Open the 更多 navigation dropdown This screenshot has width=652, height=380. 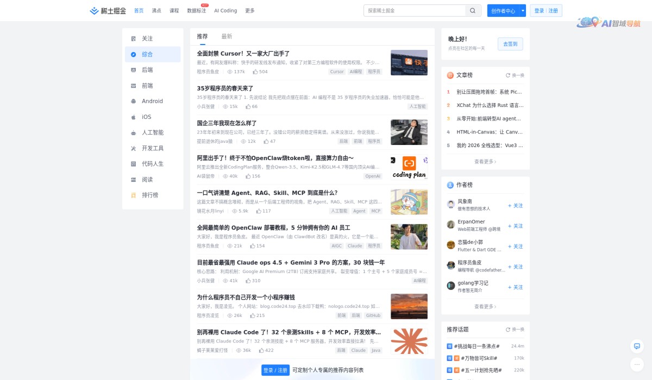click(249, 10)
